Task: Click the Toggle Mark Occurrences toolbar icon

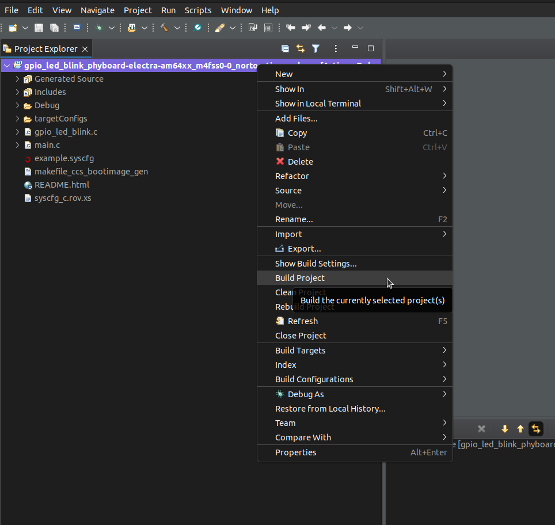Action: click(x=253, y=28)
